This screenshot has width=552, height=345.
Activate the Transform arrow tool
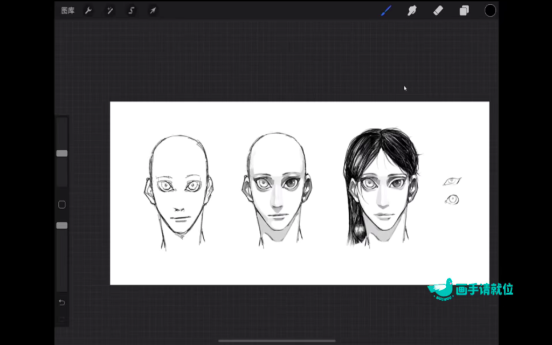pyautogui.click(x=153, y=11)
